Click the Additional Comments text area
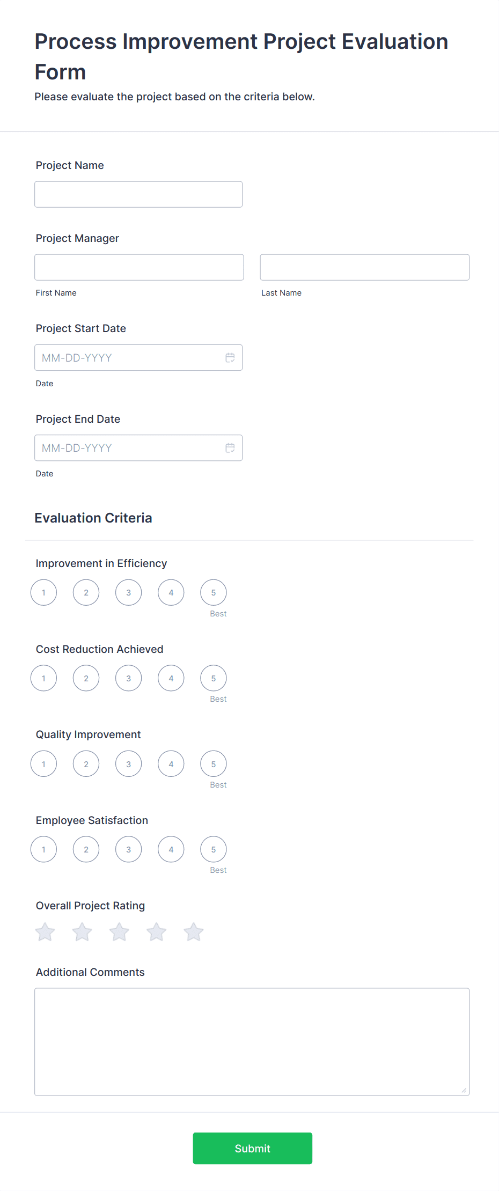Viewport: 499px width, 1191px height. pos(252,1041)
